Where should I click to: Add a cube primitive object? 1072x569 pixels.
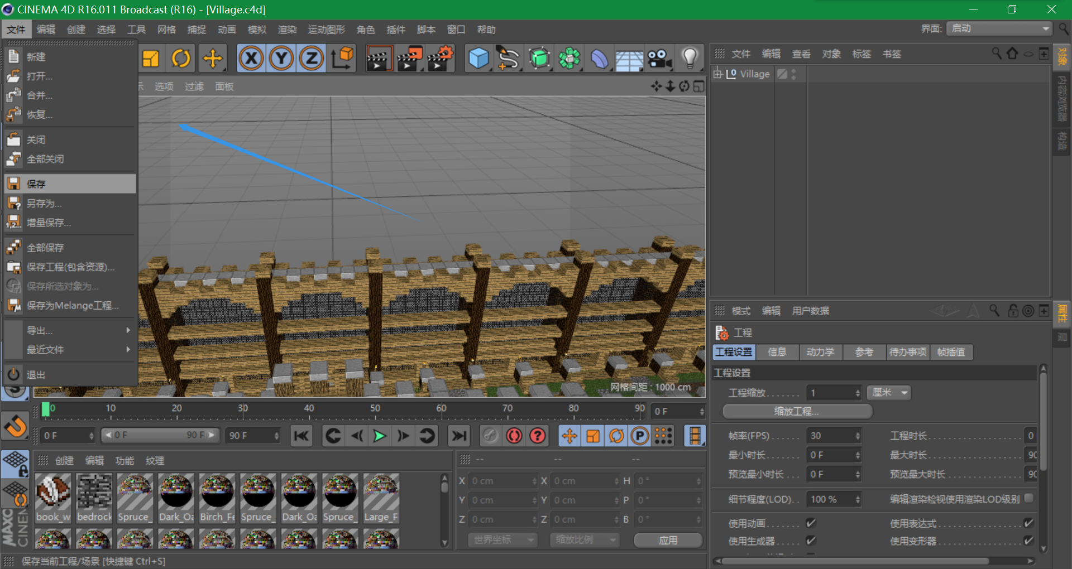[x=478, y=58]
